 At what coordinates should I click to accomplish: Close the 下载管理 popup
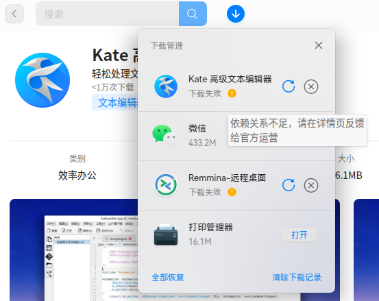point(319,45)
